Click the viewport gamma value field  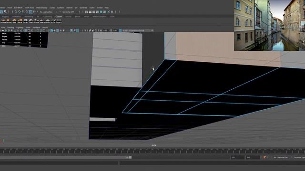[115, 30]
